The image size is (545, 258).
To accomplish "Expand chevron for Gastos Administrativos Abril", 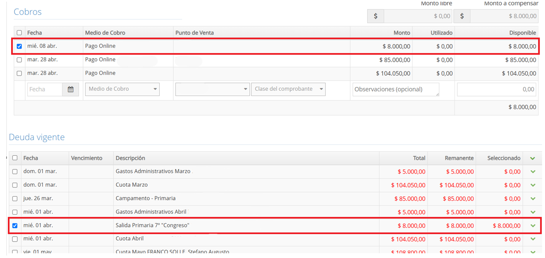I will point(533,212).
